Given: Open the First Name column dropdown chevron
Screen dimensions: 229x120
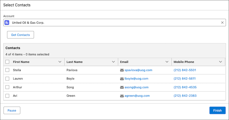Looking at the screenshot, I should 60,62.
